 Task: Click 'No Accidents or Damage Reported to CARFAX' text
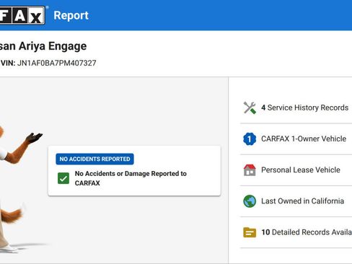click(131, 178)
